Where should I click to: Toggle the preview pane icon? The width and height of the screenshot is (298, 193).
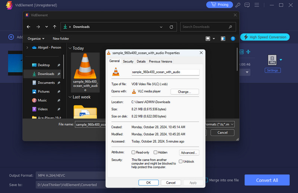tap(223, 39)
